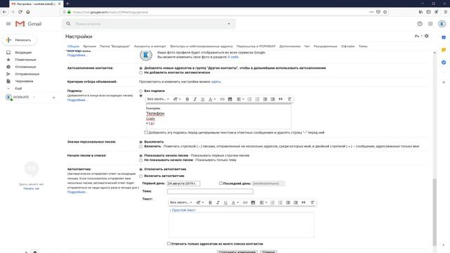Open 'Фильтры и заблокированные адреса' tab
This screenshot has width=450, height=253.
[201, 46]
